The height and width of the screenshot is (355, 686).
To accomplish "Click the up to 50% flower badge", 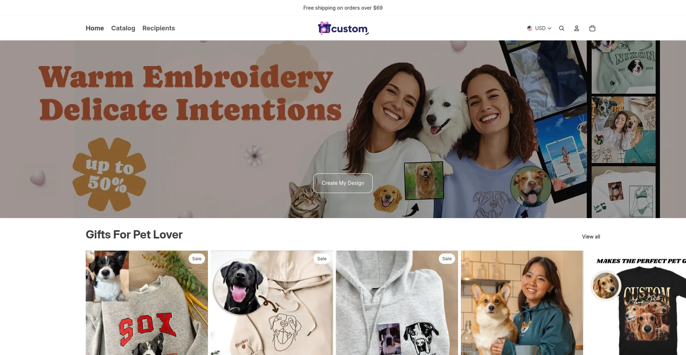I will 109,174.
